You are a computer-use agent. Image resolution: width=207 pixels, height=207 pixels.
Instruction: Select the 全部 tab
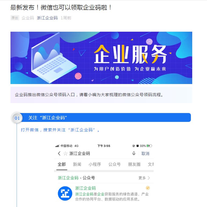(62, 164)
